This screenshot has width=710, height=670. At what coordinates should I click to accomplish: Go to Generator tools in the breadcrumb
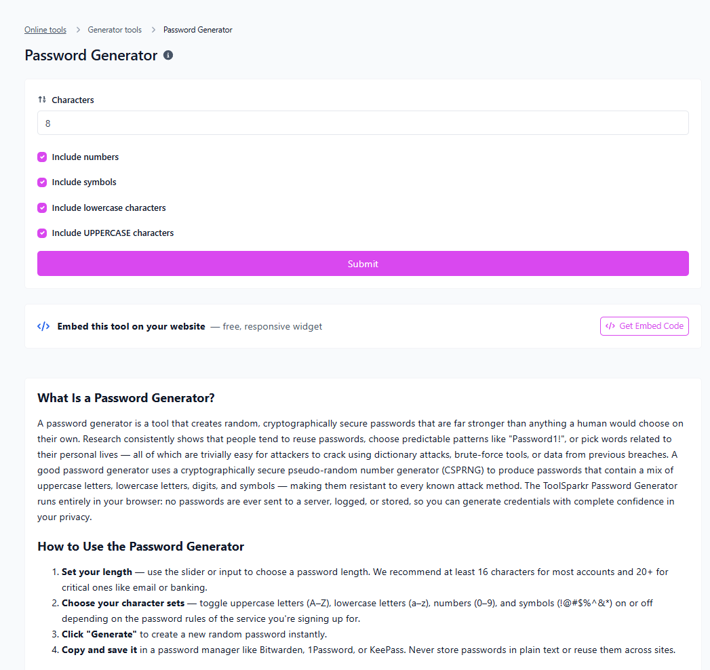tap(115, 30)
